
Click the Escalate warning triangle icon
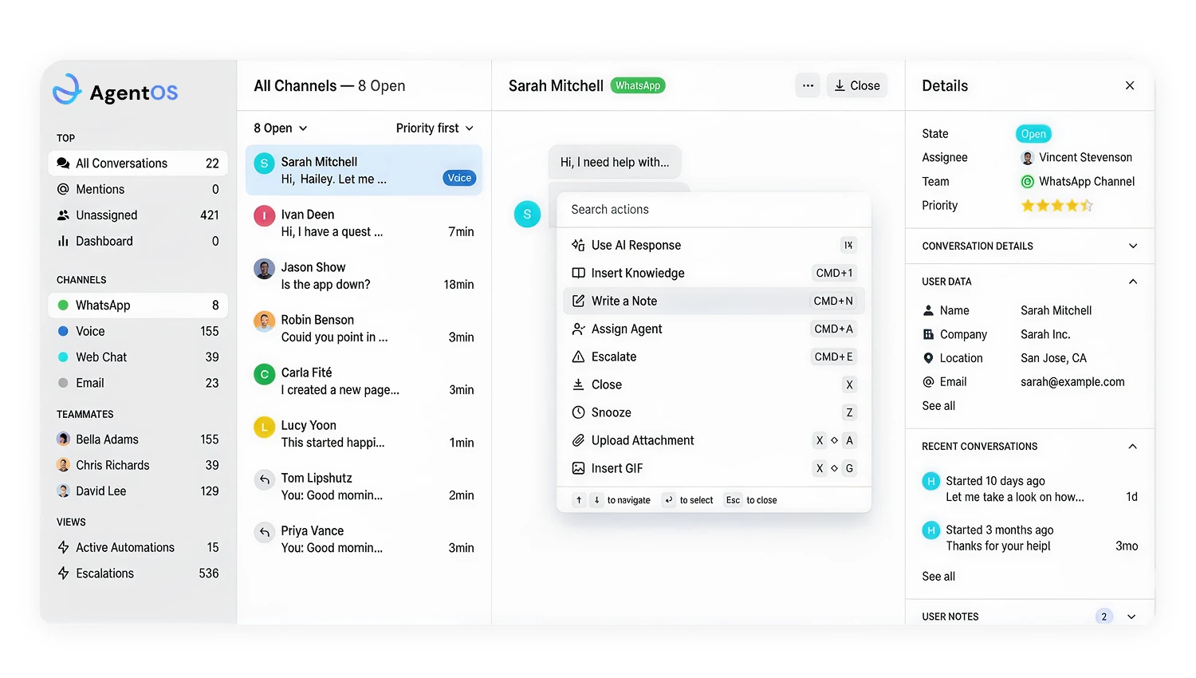click(578, 357)
